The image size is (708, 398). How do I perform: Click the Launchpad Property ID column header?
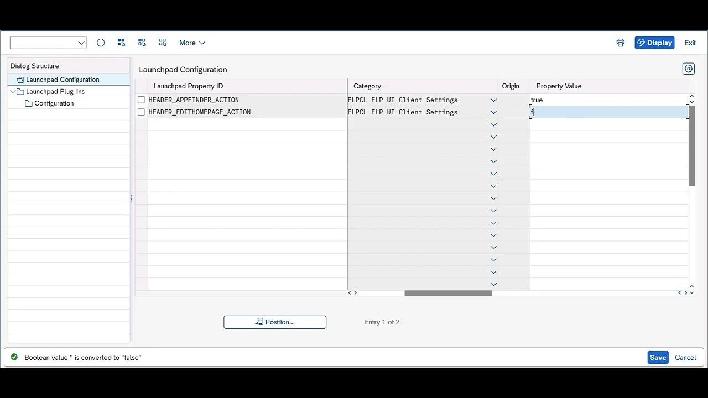247,86
